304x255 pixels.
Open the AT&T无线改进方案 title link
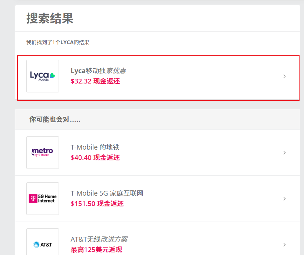(99, 239)
